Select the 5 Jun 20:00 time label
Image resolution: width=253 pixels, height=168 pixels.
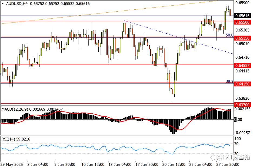[65, 164]
